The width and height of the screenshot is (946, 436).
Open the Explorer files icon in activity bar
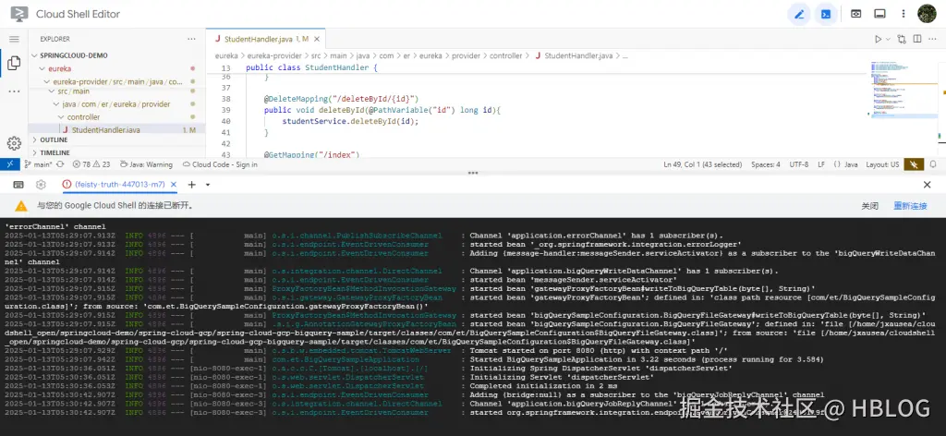14,64
